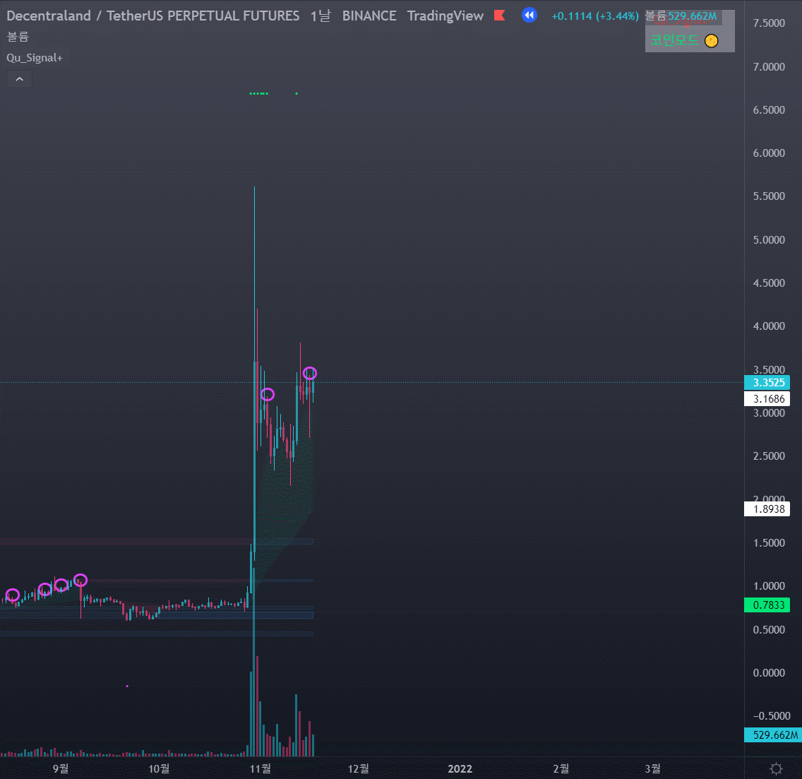802x779 pixels.
Task: Click the 5.0000 price axis tick
Action: point(769,239)
